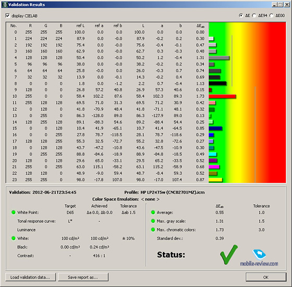Select the ΔE00 radio button

[x=271, y=16]
